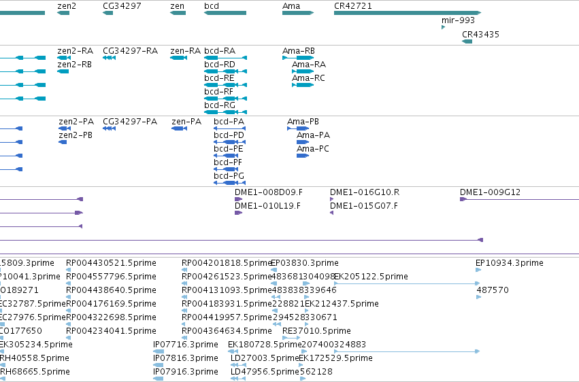Select the CG34297-PA protein glyph
579x382 pixels.
[110, 128]
